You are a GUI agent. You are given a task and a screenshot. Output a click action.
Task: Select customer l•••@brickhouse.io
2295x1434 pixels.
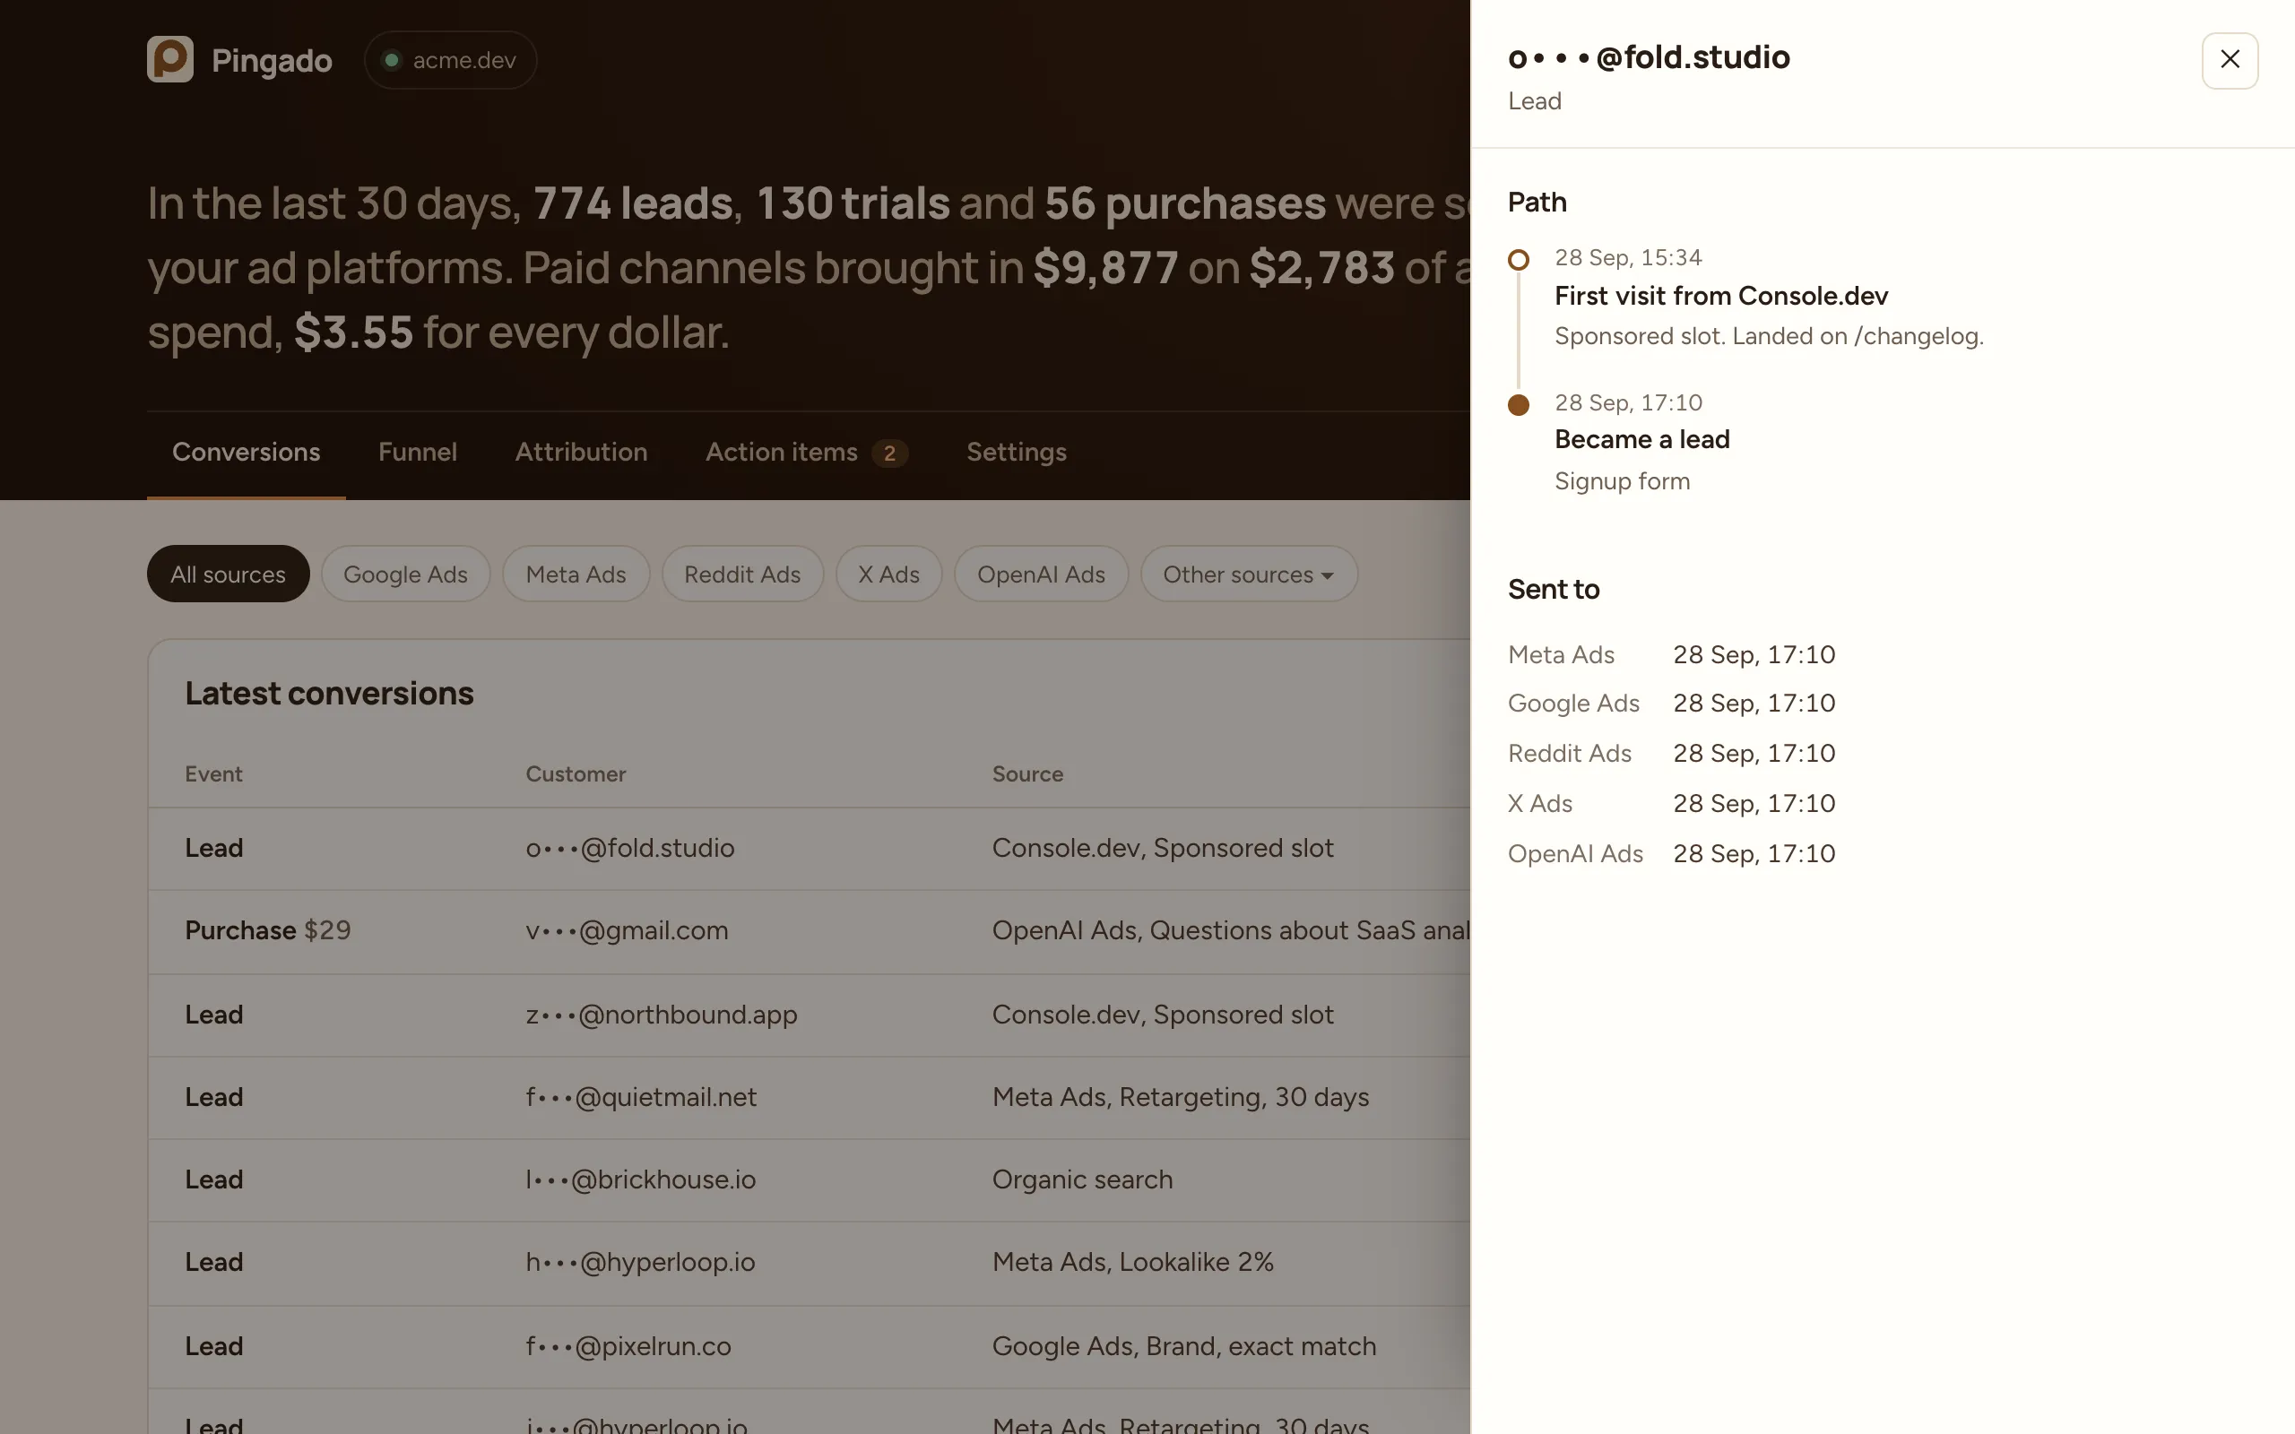tap(640, 1179)
